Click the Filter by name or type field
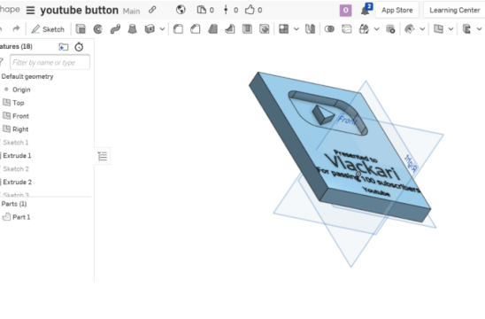Viewport: 485px width, 319px height. (x=50, y=62)
